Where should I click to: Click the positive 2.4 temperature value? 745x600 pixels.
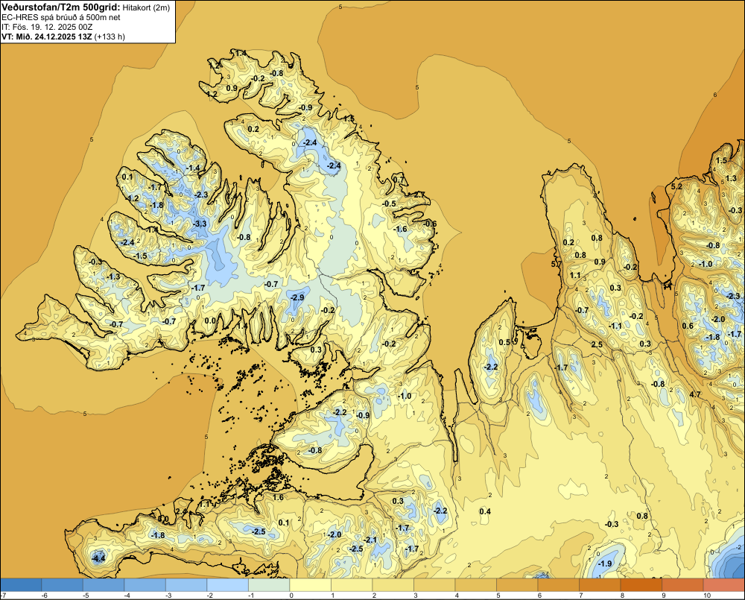coord(182,511)
